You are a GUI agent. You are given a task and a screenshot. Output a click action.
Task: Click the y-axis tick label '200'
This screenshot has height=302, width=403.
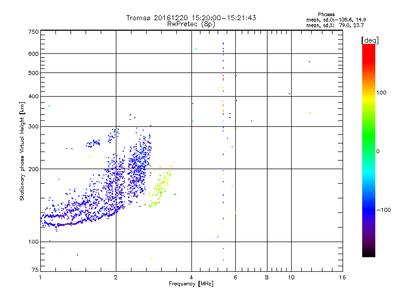coord(33,169)
